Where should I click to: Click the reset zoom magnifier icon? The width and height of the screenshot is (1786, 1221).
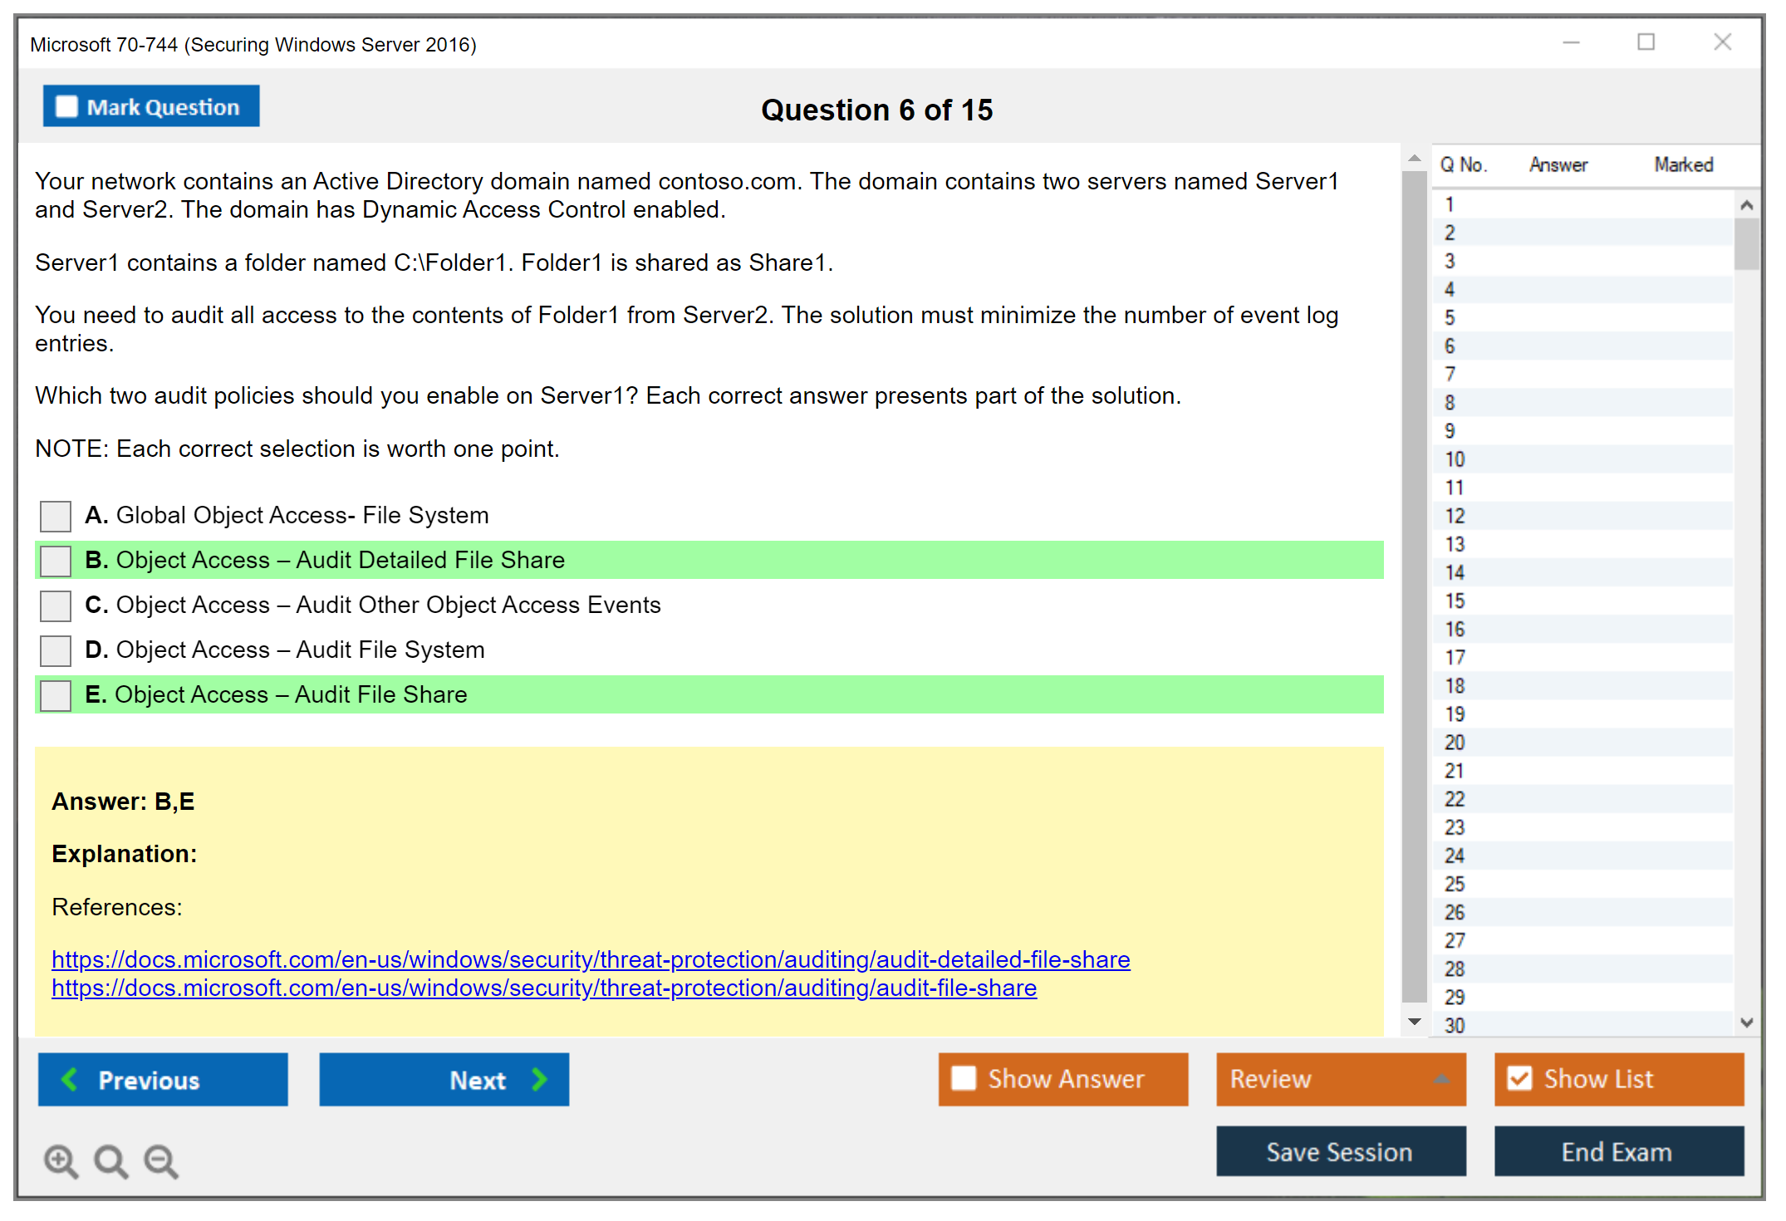point(110,1161)
